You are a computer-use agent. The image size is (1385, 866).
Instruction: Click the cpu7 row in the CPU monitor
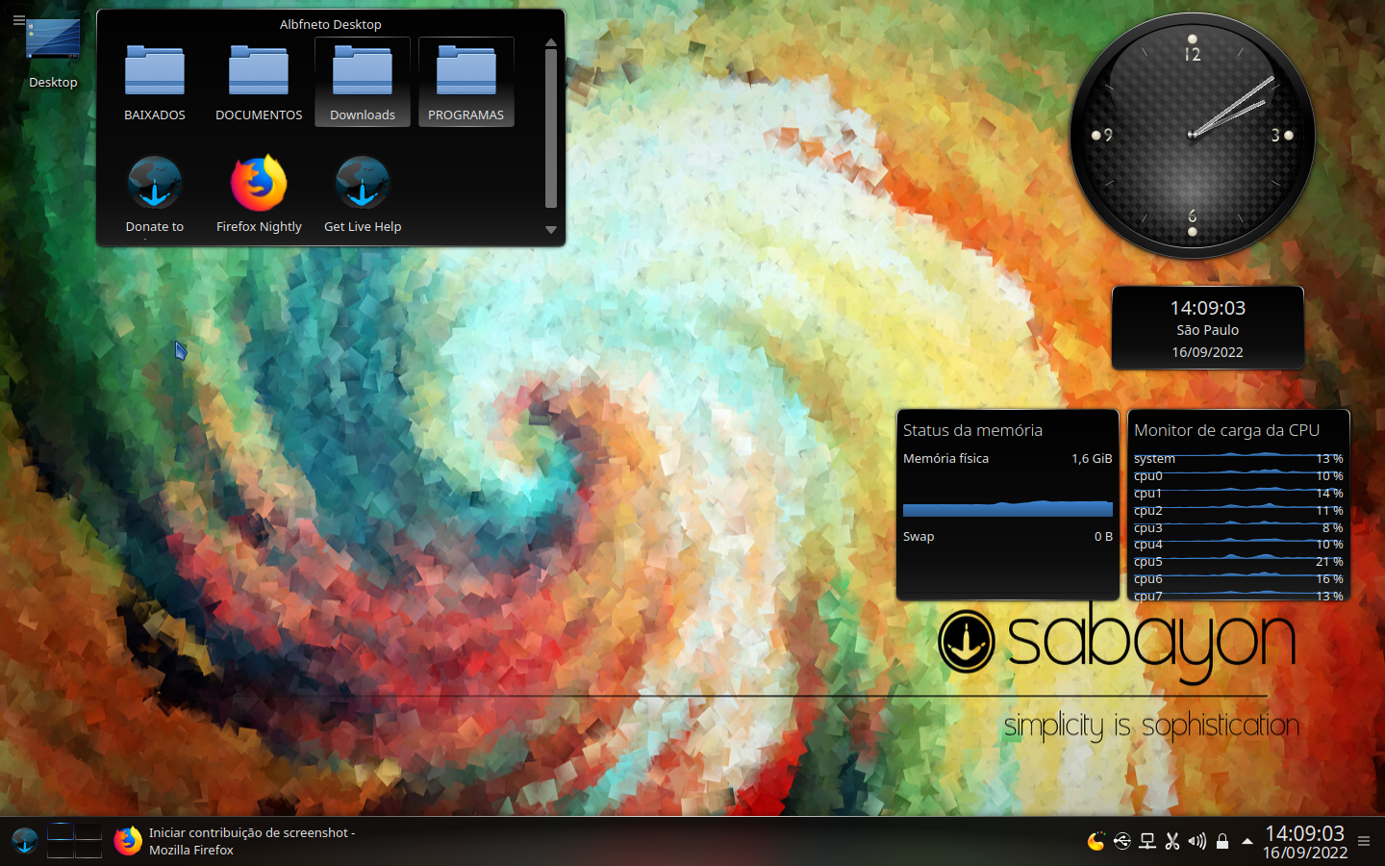[1239, 596]
